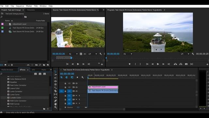Go to In point in Program monitor
The height and width of the screenshot is (118, 209).
147,64
